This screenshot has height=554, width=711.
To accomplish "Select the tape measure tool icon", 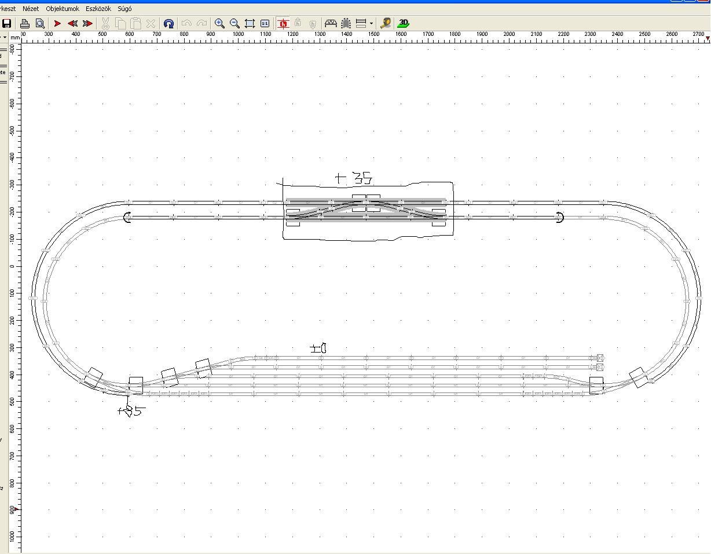I will [x=386, y=24].
